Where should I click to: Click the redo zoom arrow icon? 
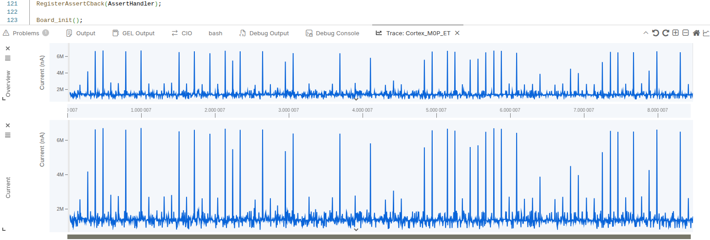coord(666,33)
